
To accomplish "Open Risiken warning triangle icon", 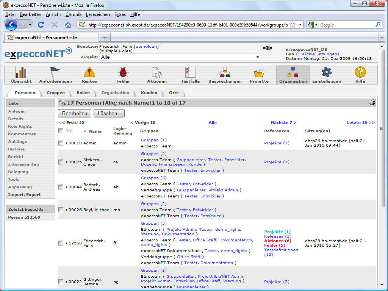I will pos(89,72).
